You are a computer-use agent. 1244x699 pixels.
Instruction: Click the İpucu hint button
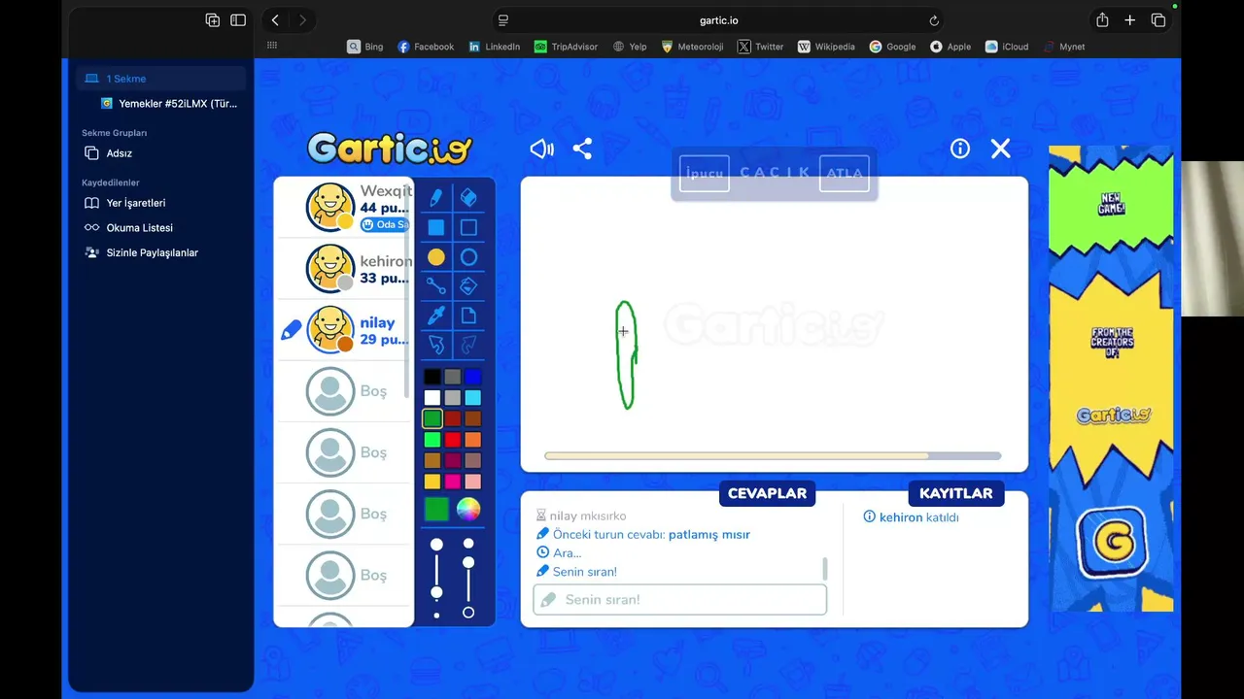(705, 173)
